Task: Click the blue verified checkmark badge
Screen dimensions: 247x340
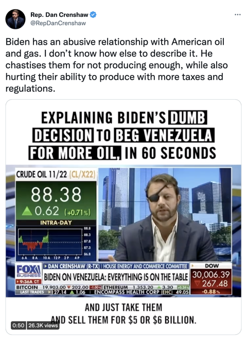Action: [93, 15]
